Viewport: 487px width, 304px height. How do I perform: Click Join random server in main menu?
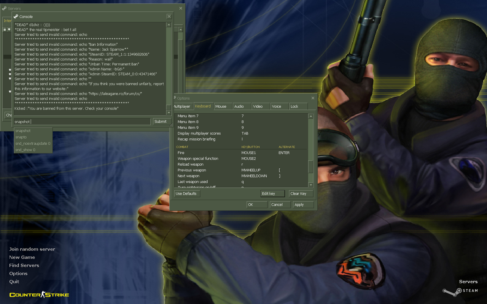[32, 249]
